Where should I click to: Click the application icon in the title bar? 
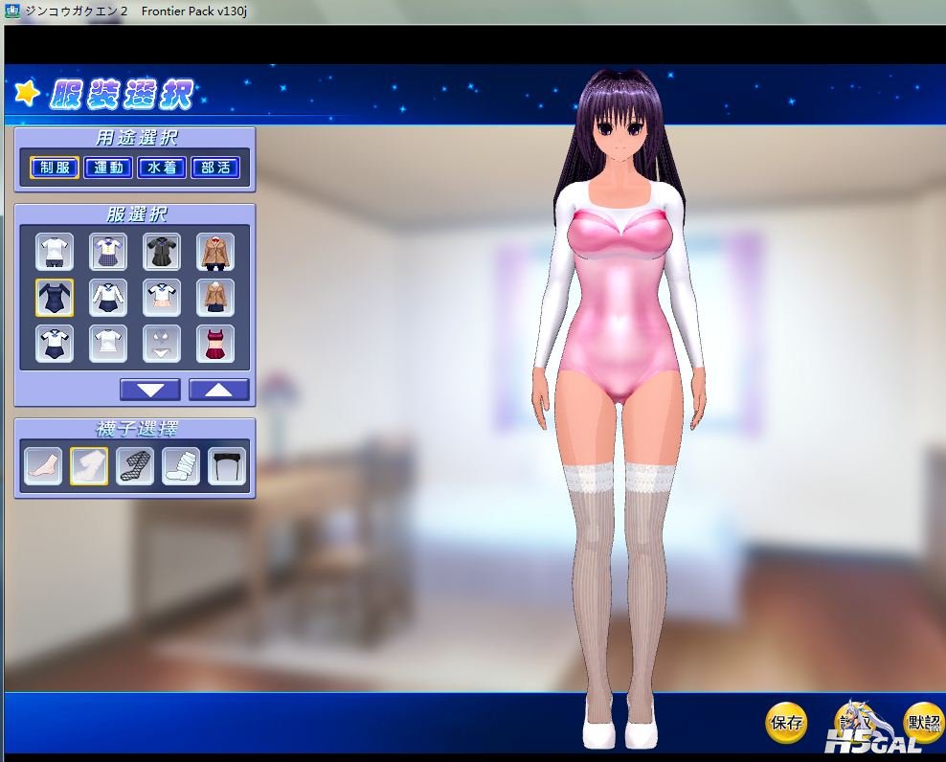pos(11,11)
